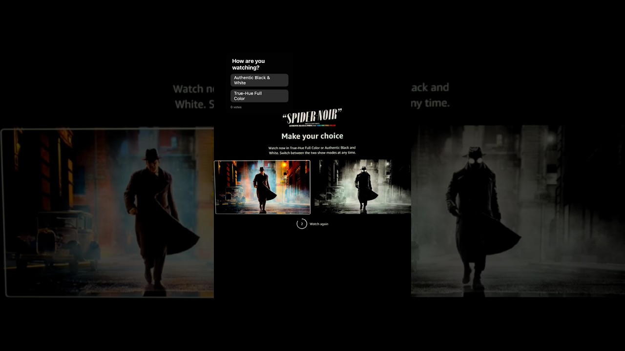
Task: Click the "How are you watching?" poll question
Action: 249,64
